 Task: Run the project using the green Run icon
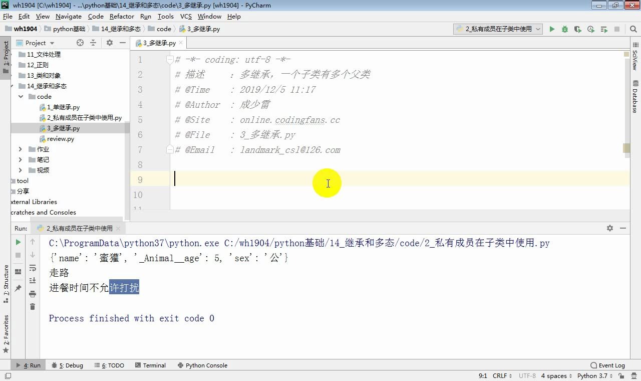coord(551,29)
